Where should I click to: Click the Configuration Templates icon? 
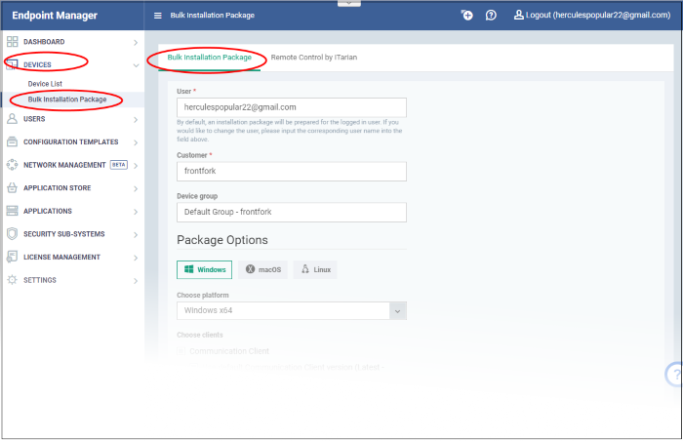coord(12,142)
